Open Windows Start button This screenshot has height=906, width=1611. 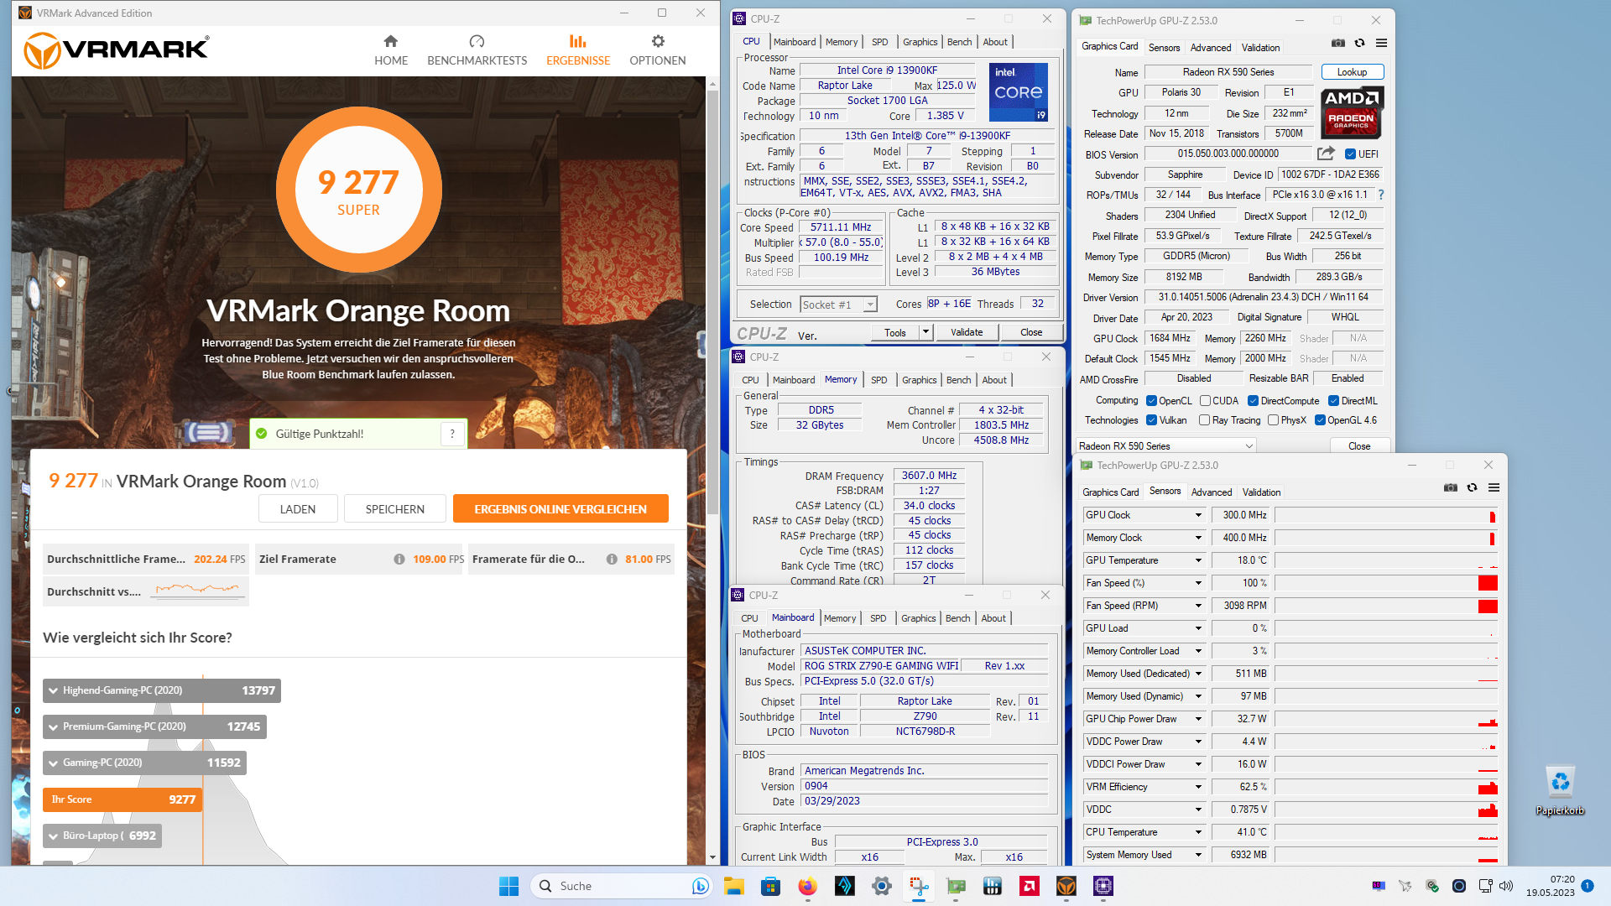(x=508, y=886)
